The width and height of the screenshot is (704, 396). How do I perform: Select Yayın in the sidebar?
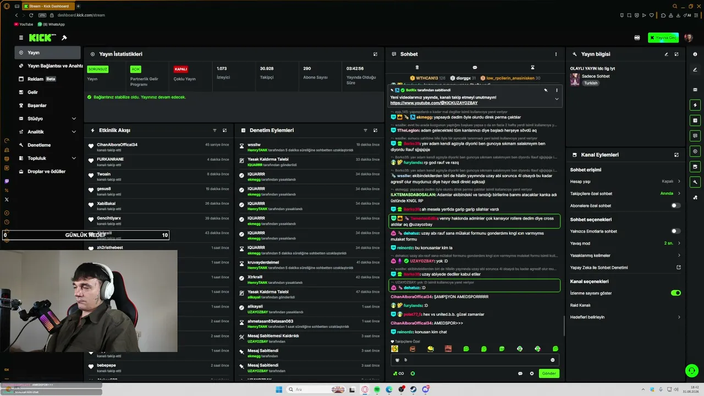click(x=48, y=53)
